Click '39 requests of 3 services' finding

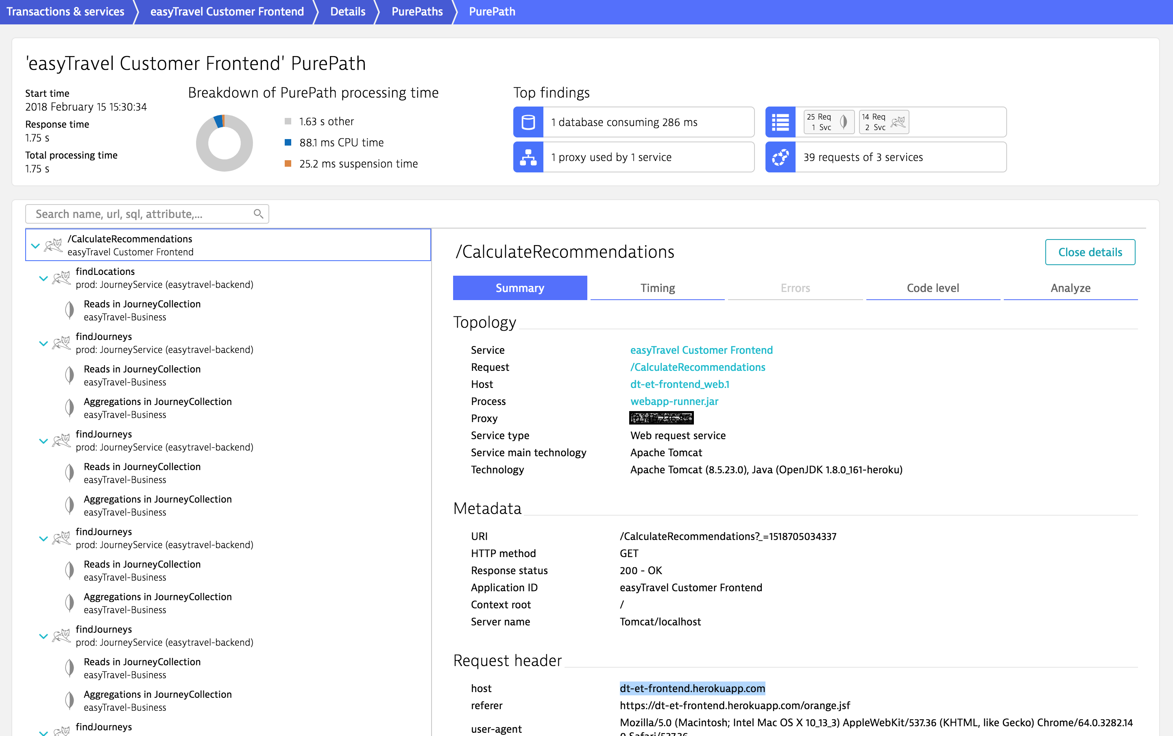coord(886,157)
